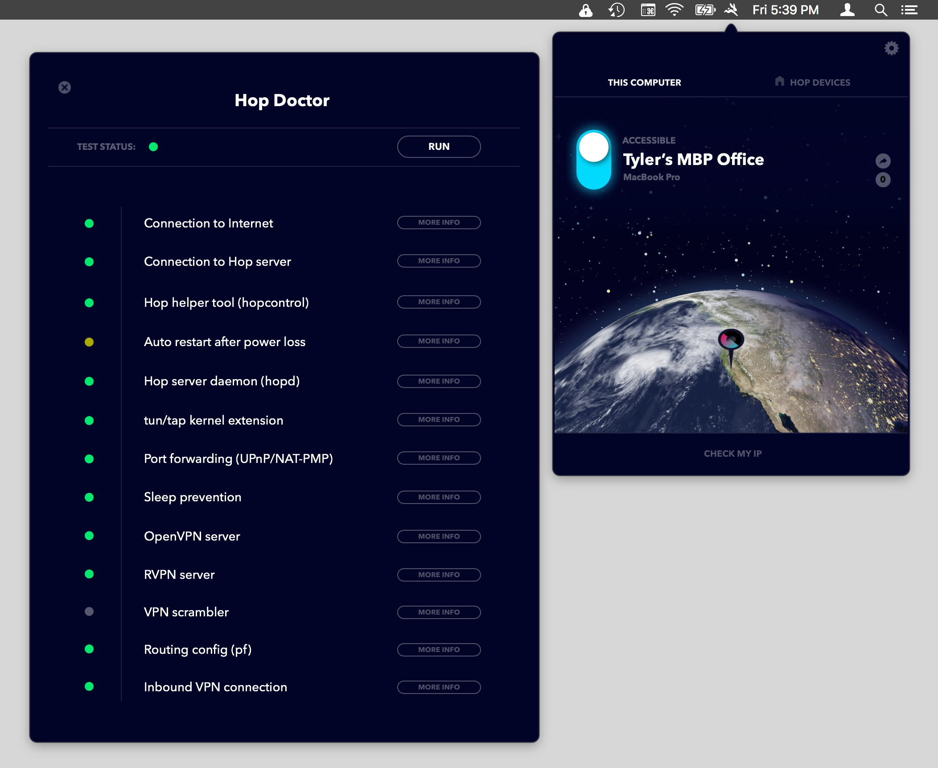Open More Info for Port forwarding
938x768 pixels.
(439, 458)
